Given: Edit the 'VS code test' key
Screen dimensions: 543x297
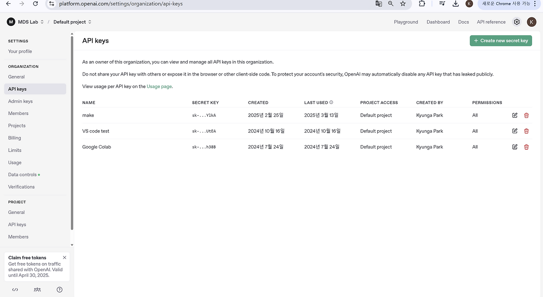Looking at the screenshot, I should coord(515,131).
